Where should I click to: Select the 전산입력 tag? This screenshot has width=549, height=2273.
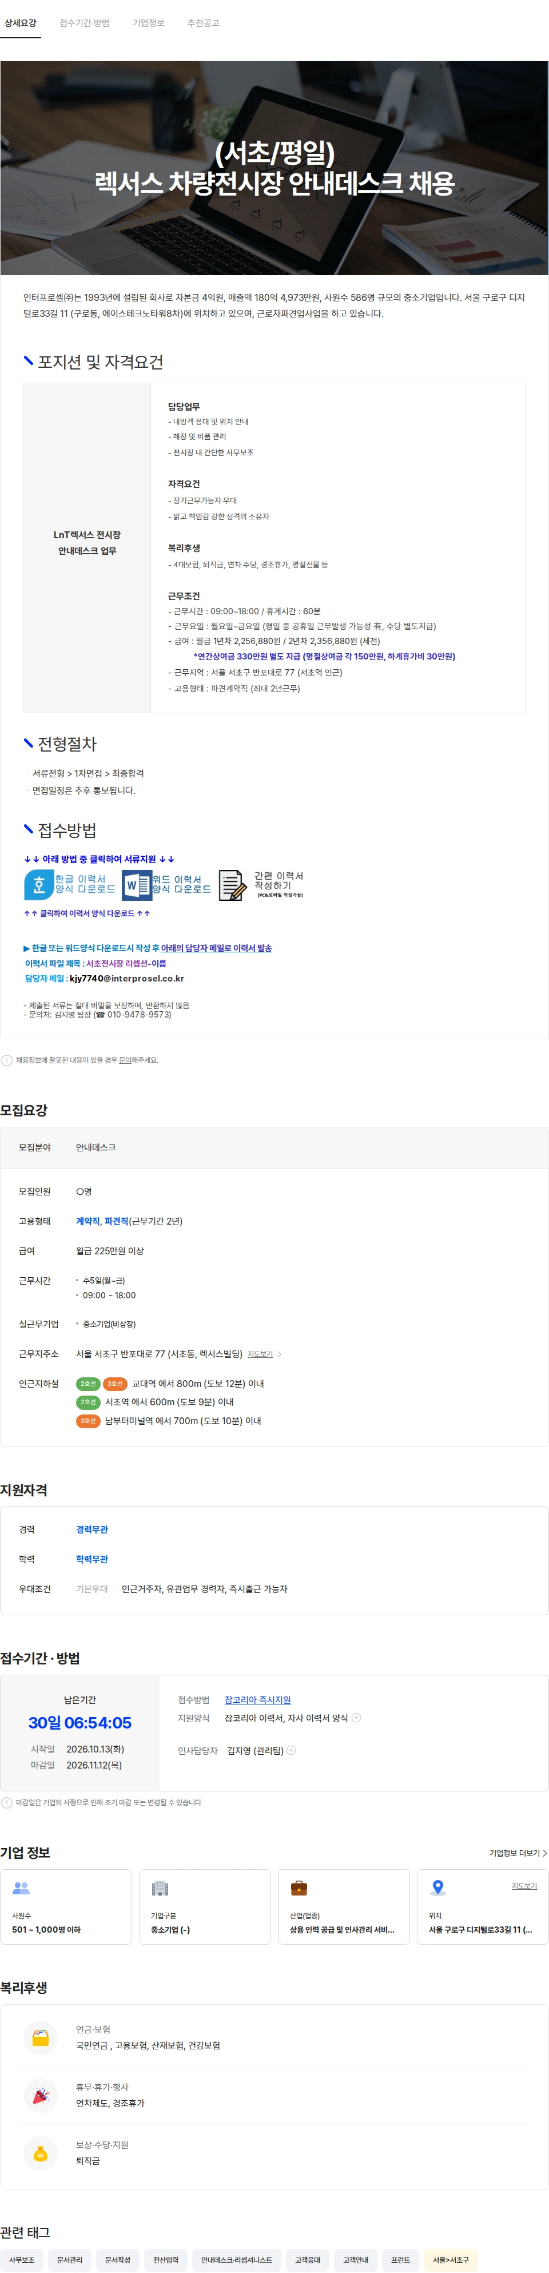(165, 2260)
